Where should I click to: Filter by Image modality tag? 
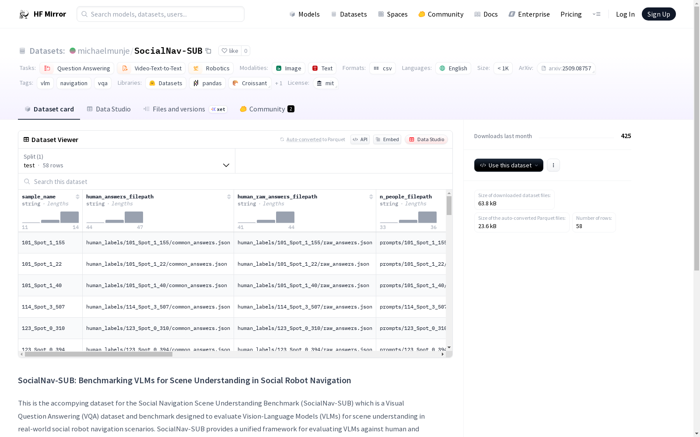point(288,68)
